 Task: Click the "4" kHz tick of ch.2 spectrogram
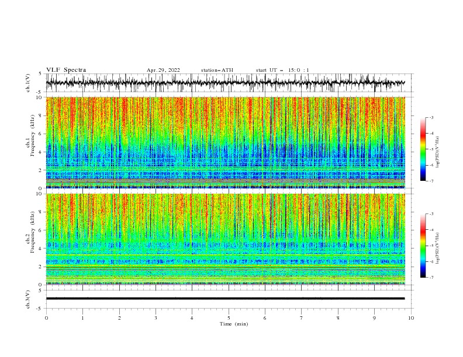[40, 249]
